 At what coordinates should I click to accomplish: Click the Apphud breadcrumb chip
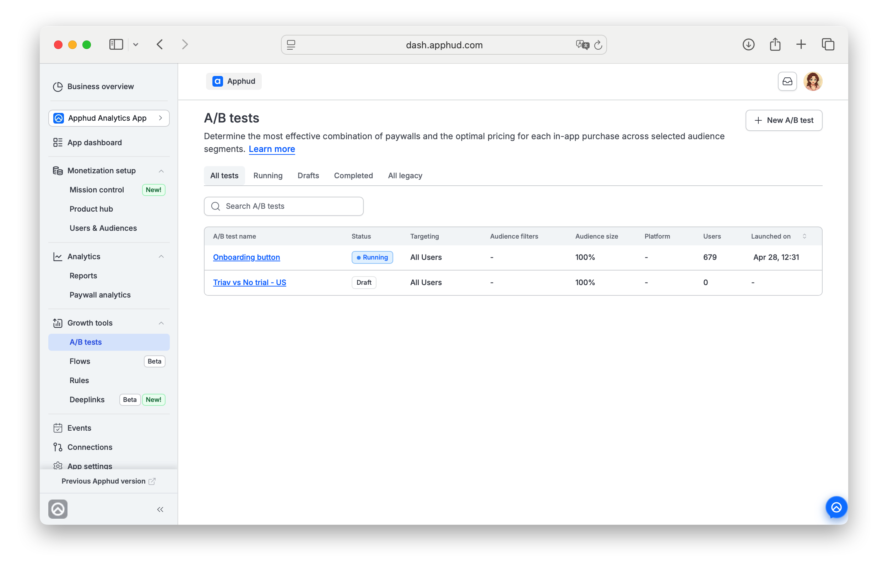(x=234, y=81)
